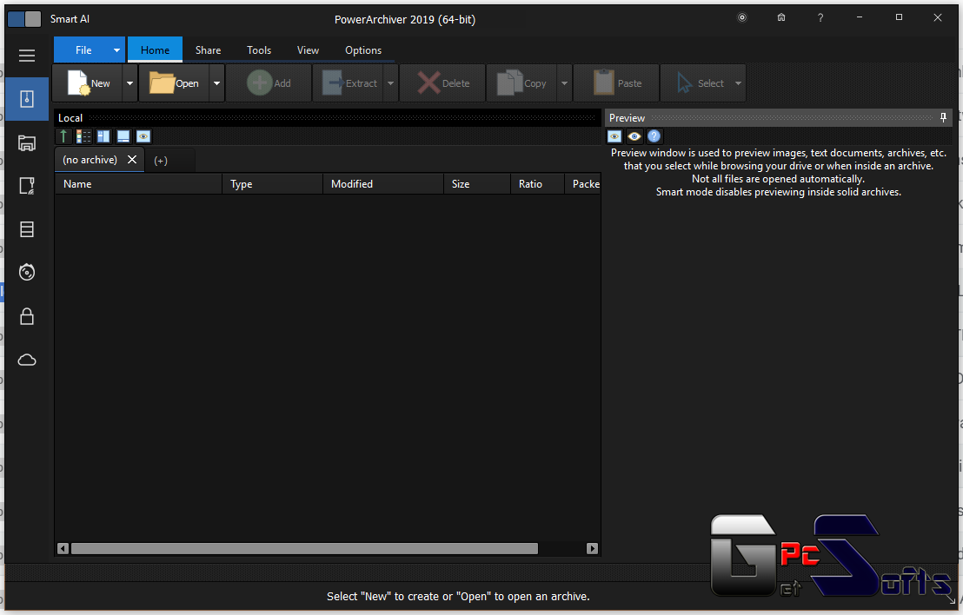Switch to the Share ribbon tab
963x615 pixels.
tap(209, 50)
